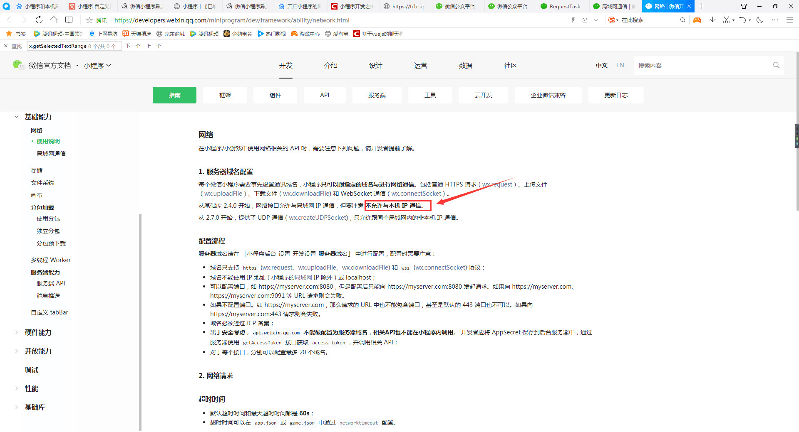Open the wx.createUDPSocket link

tap(318, 218)
